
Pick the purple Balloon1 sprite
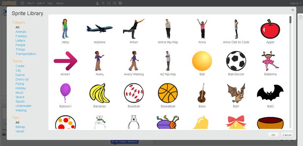[65, 93]
